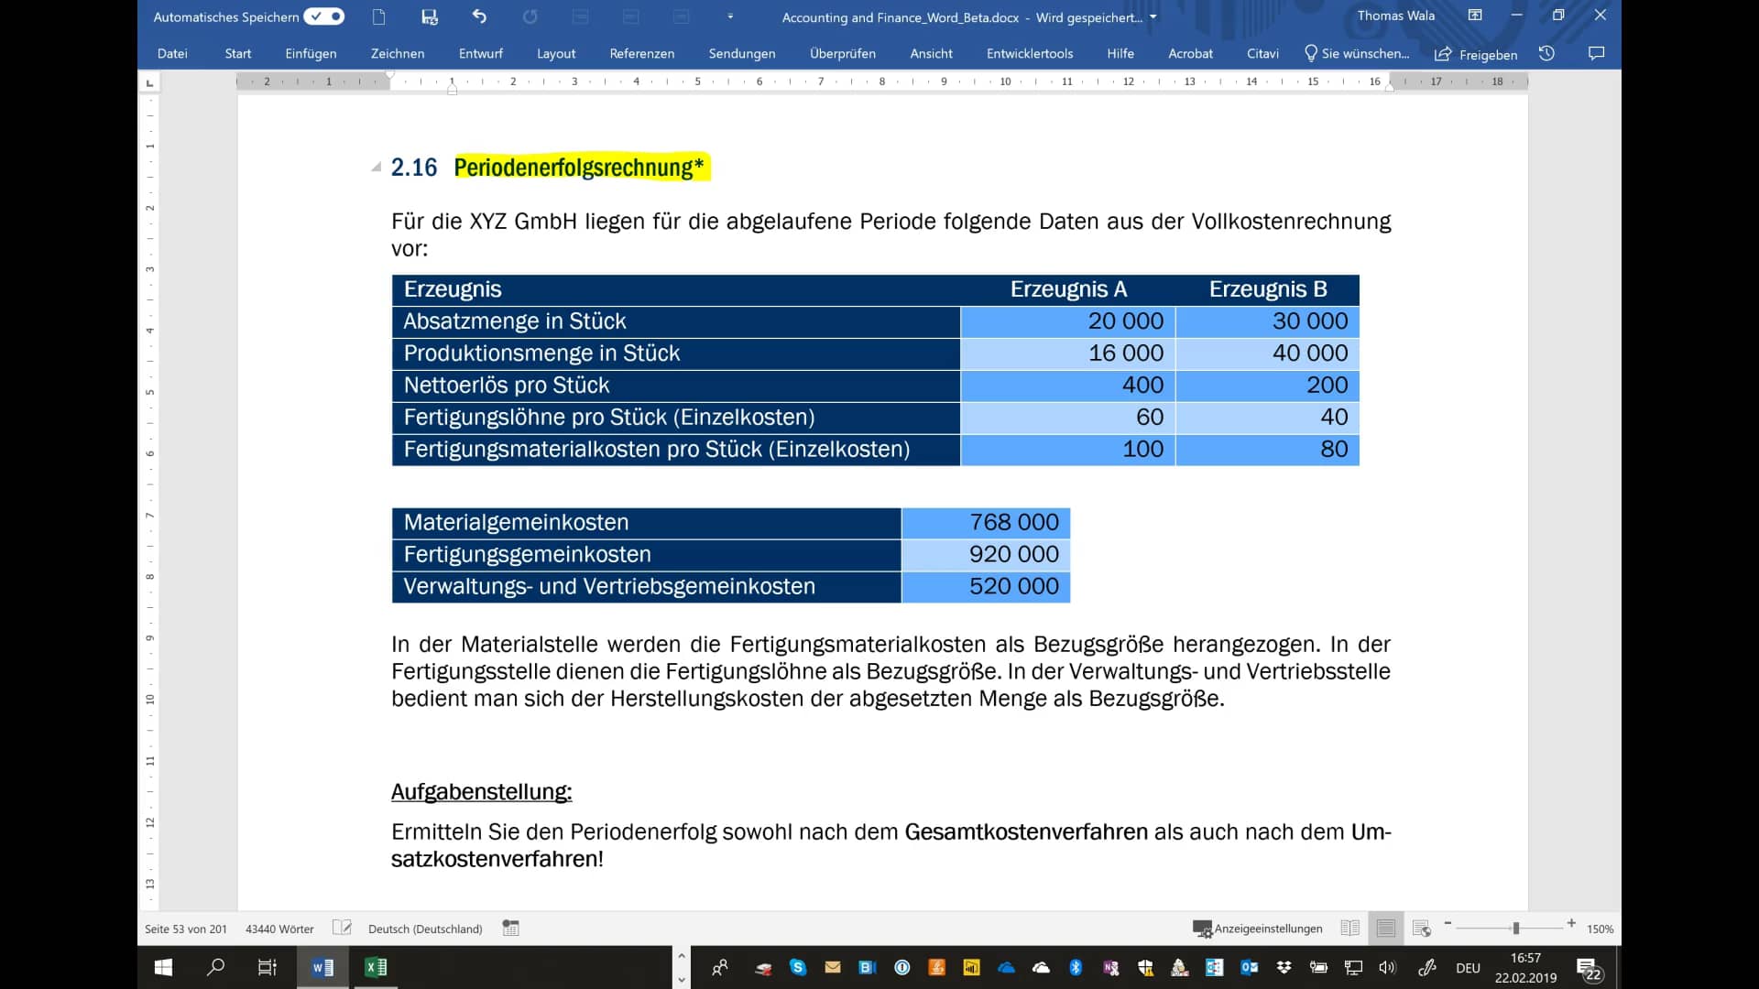The image size is (1759, 989).
Task: Create a new blank document icon
Action: (379, 16)
